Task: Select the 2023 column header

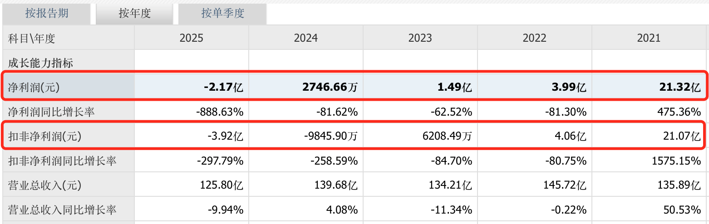Action: click(x=420, y=38)
